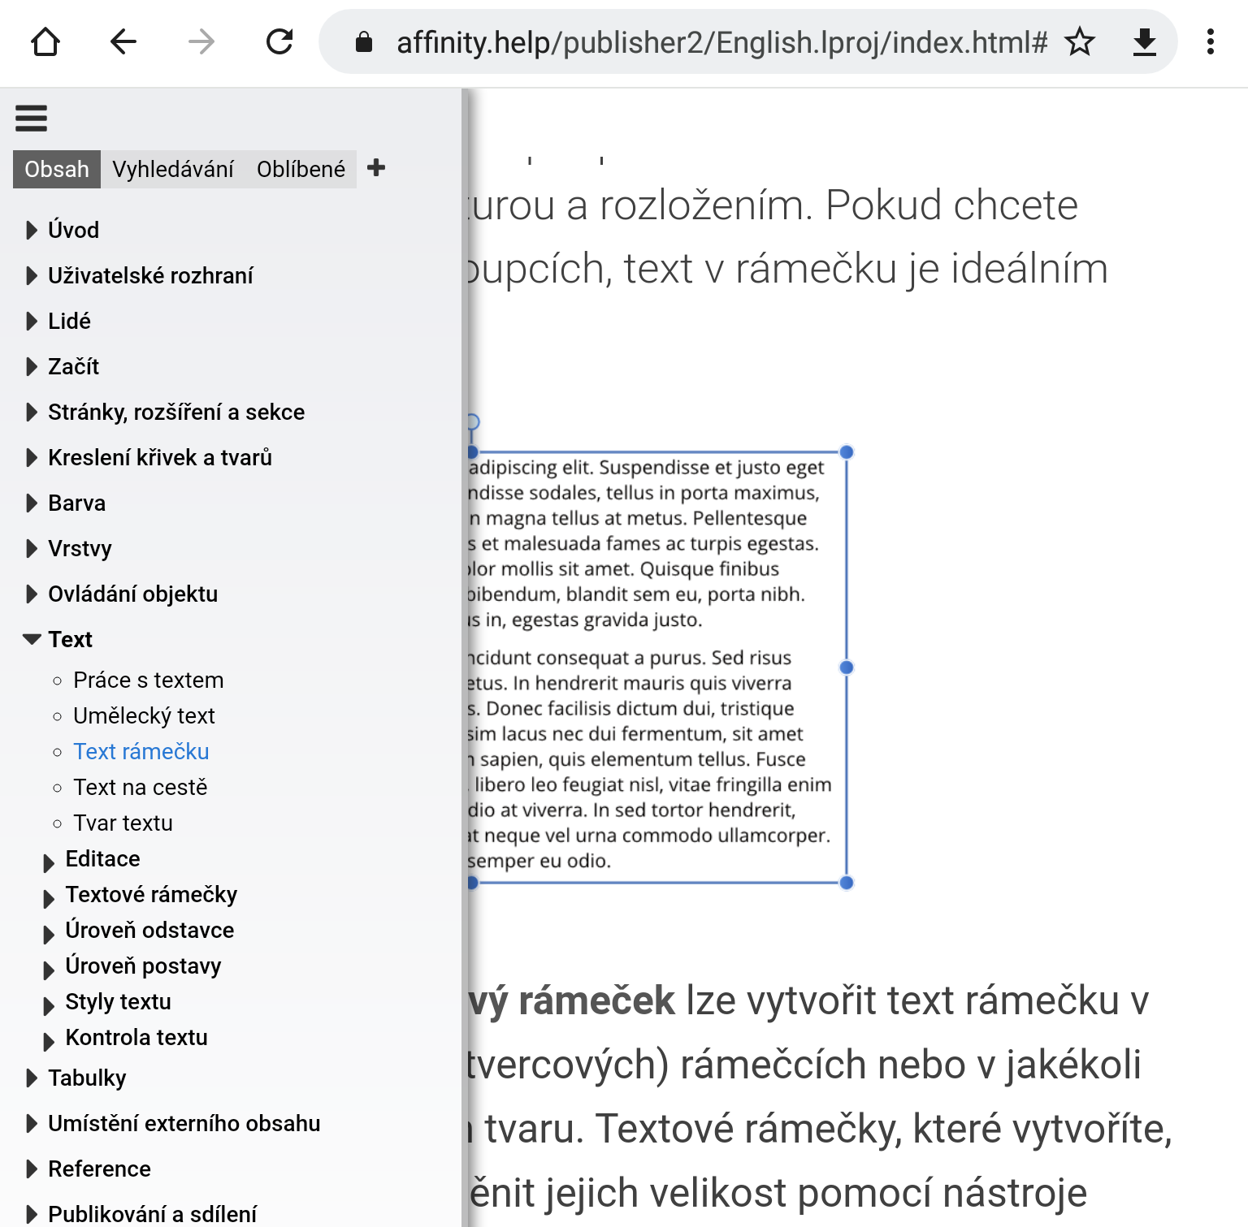Image resolution: width=1248 pixels, height=1227 pixels.
Task: Select the Barva tree label
Action: click(x=76, y=503)
